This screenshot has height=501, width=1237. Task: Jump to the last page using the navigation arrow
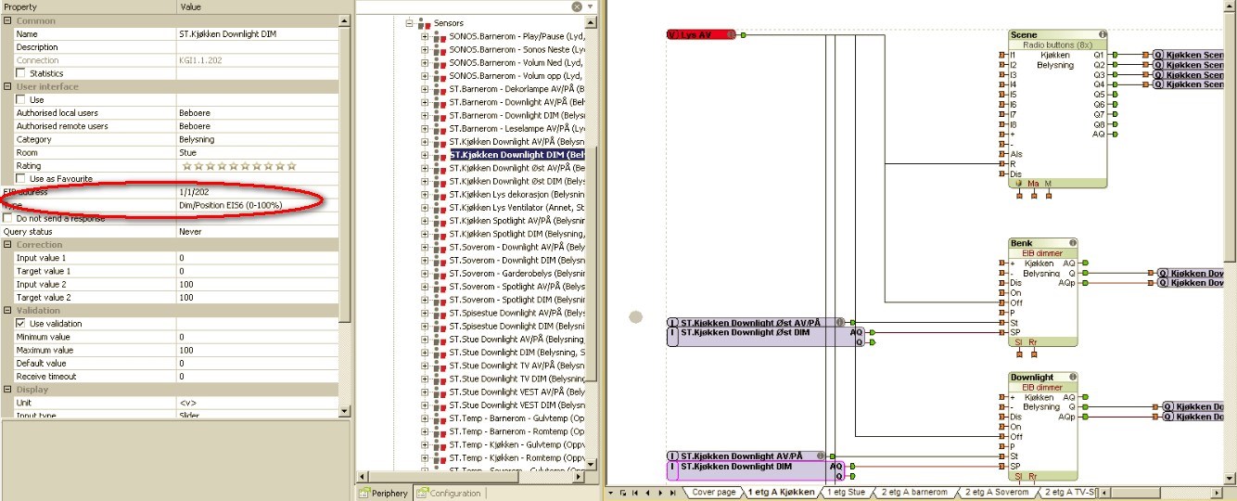coord(672,493)
